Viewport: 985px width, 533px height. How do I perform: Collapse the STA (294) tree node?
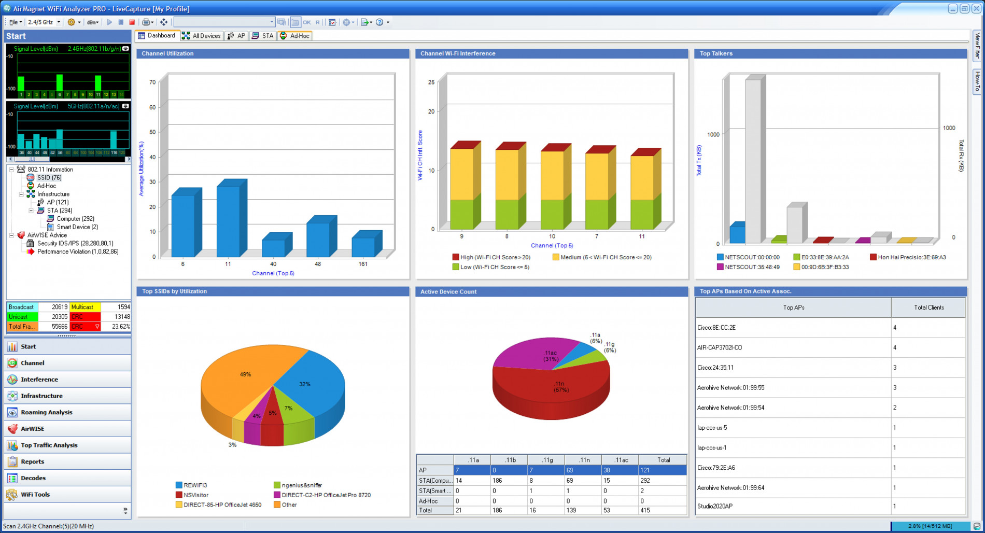click(31, 211)
